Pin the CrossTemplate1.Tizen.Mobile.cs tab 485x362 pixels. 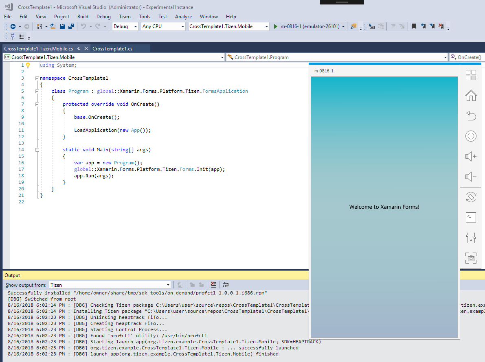tap(79, 49)
